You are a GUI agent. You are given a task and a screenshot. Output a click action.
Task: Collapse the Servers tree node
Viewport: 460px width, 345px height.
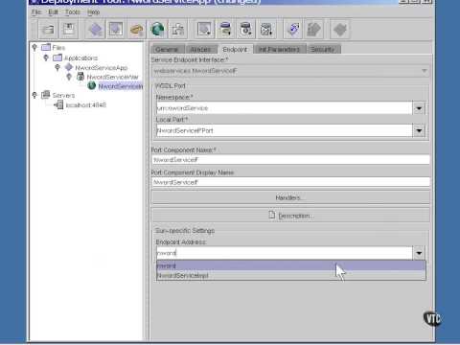coord(34,95)
